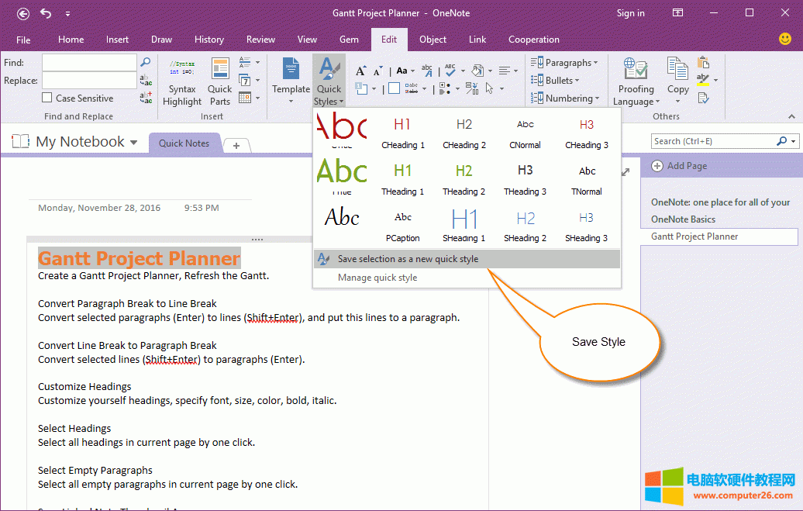Click into the Replace text field

(x=89, y=81)
